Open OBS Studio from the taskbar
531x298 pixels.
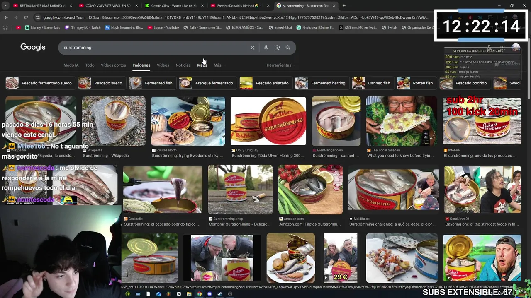(x=230, y=294)
